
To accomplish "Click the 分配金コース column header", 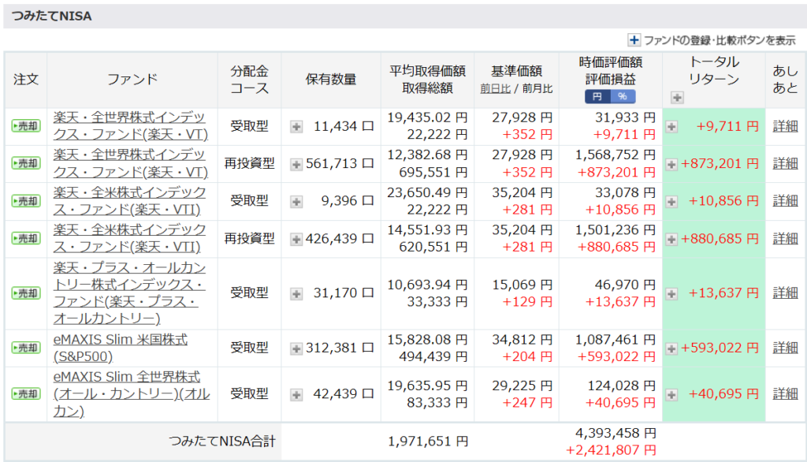I will click(x=249, y=80).
